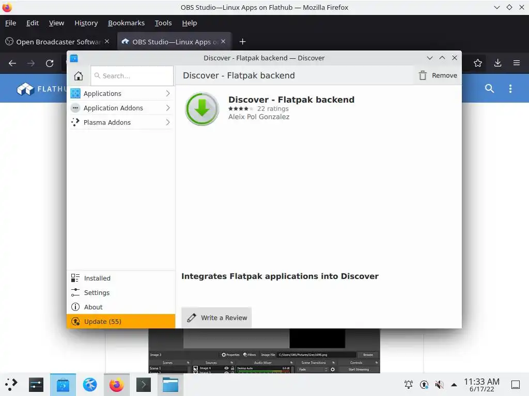529x396 pixels.
Task: Open Firefox File menu
Action: point(10,23)
